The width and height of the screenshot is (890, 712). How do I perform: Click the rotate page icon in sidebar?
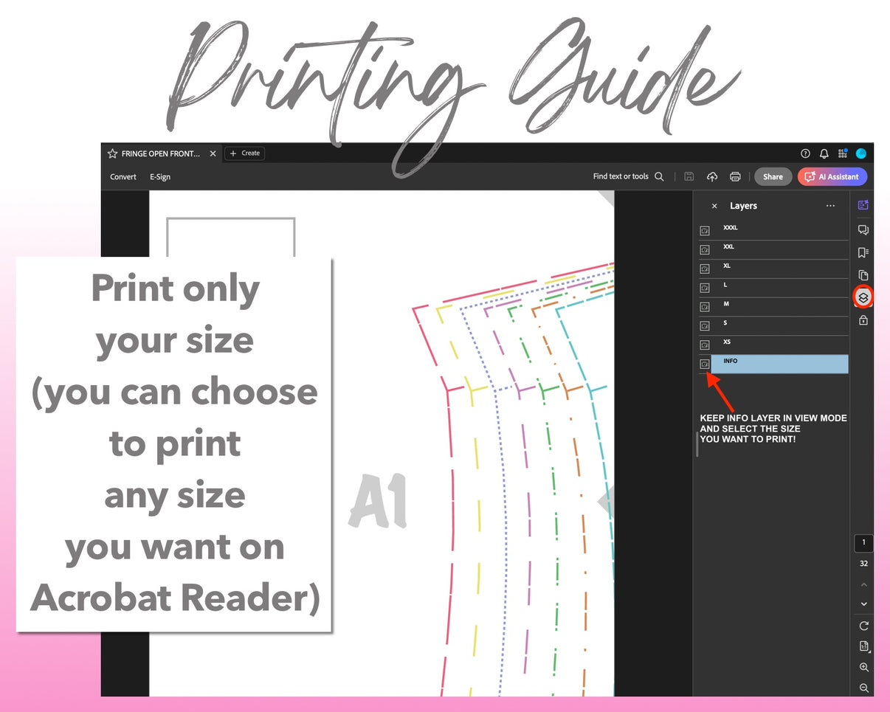(863, 626)
